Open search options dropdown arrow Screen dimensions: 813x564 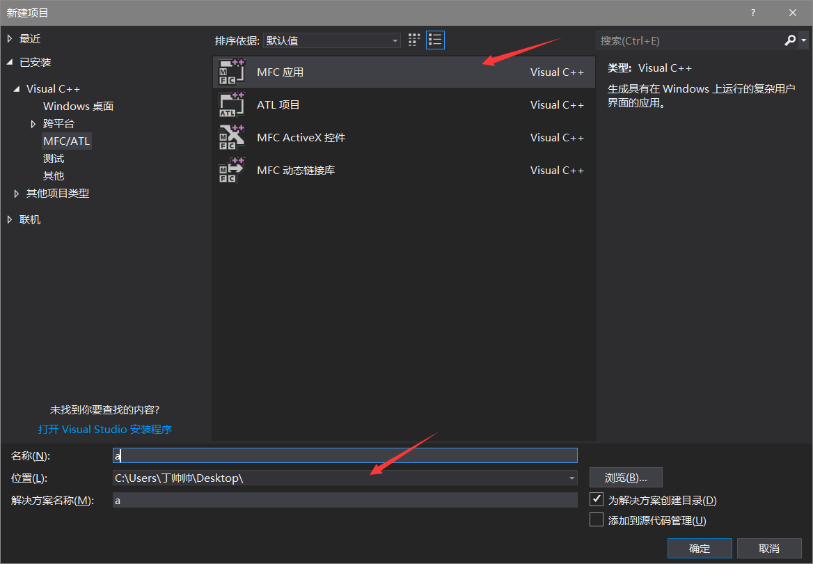point(804,40)
